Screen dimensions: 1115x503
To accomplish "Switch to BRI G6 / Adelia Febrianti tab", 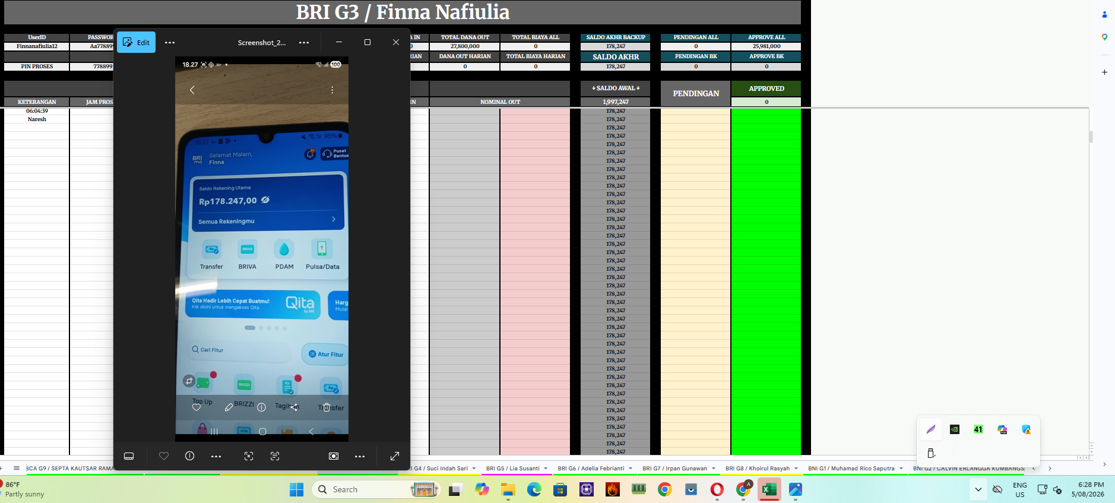I will (x=591, y=469).
